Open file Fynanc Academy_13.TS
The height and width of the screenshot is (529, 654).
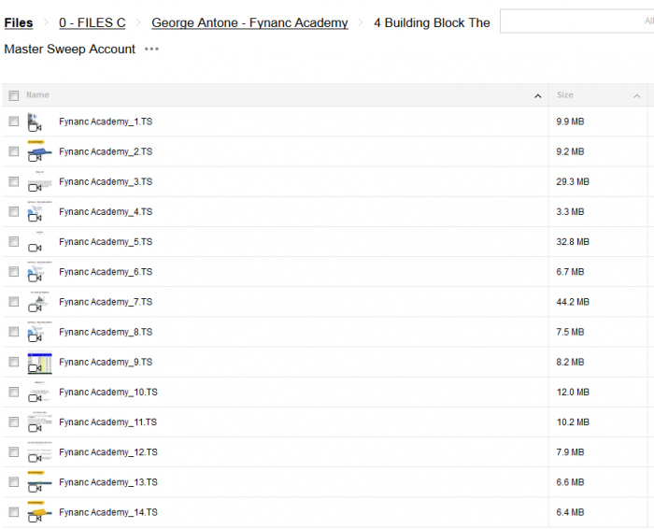click(108, 482)
